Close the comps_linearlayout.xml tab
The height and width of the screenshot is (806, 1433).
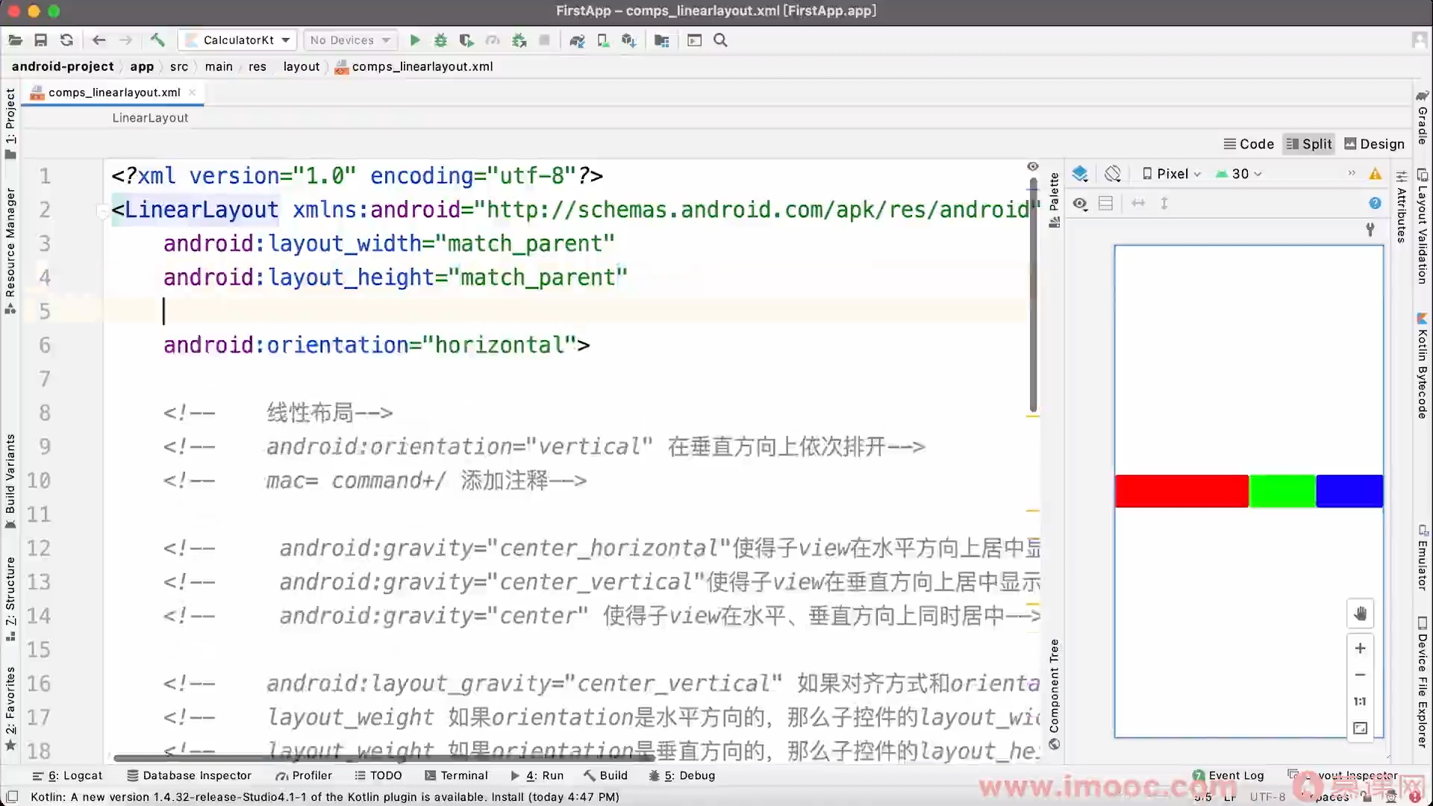[193, 93]
